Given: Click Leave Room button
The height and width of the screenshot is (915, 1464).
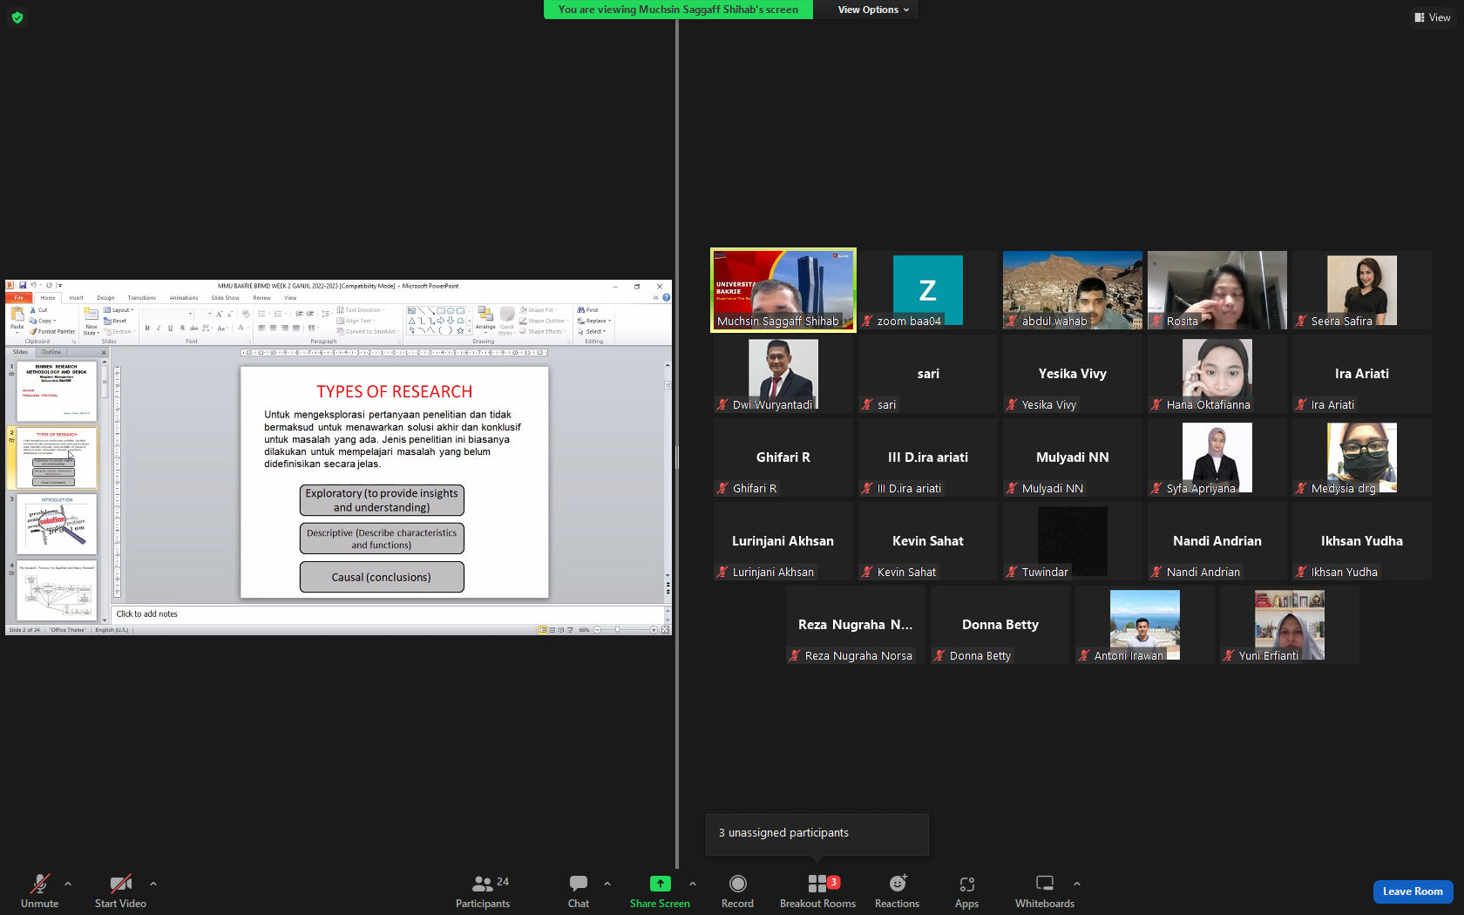Looking at the screenshot, I should tap(1413, 891).
